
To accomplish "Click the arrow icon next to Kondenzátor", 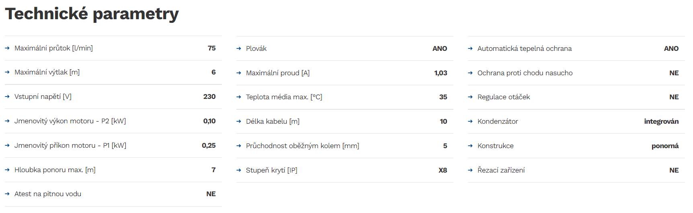I will coord(470,121).
